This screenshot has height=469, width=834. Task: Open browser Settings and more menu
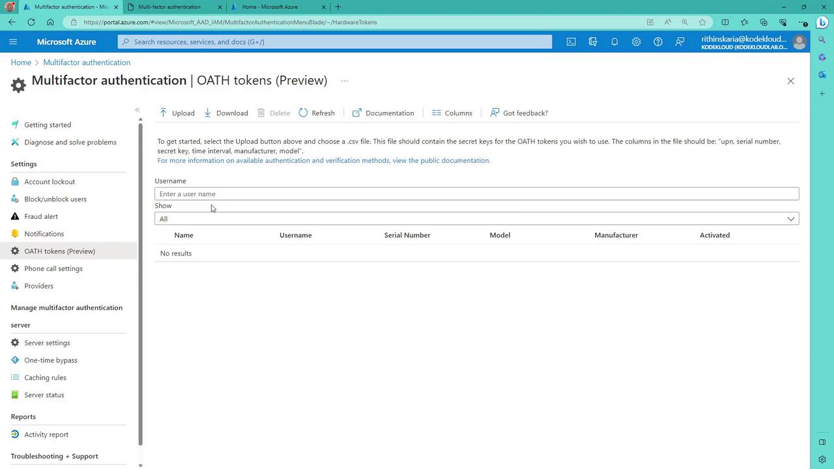click(x=802, y=22)
